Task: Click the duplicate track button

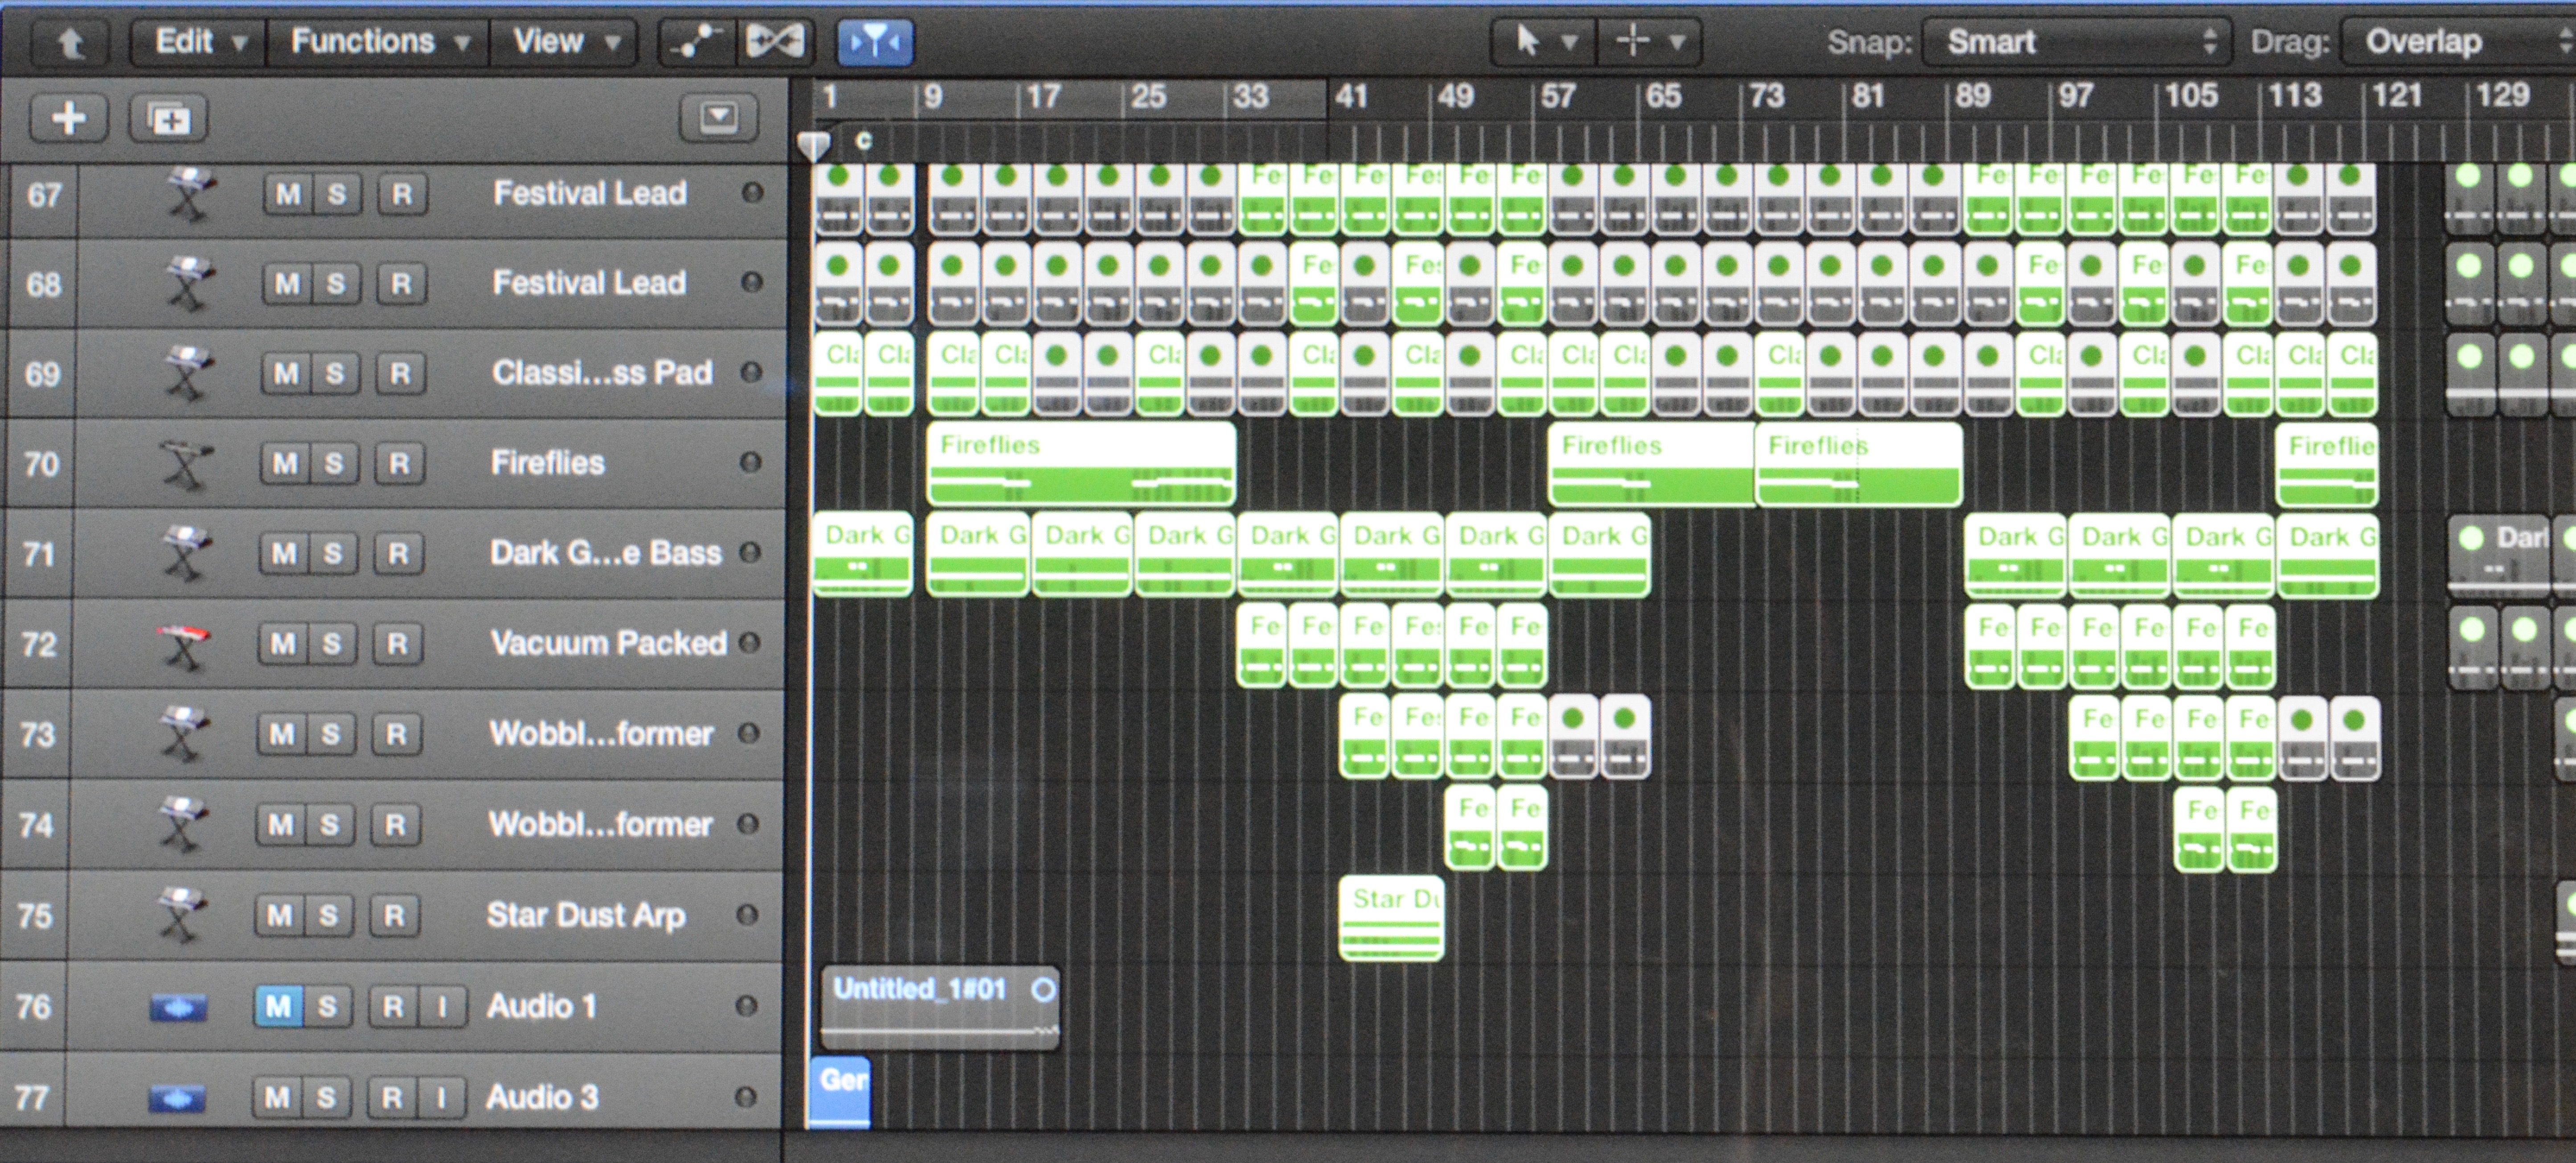Action: pyautogui.click(x=168, y=119)
